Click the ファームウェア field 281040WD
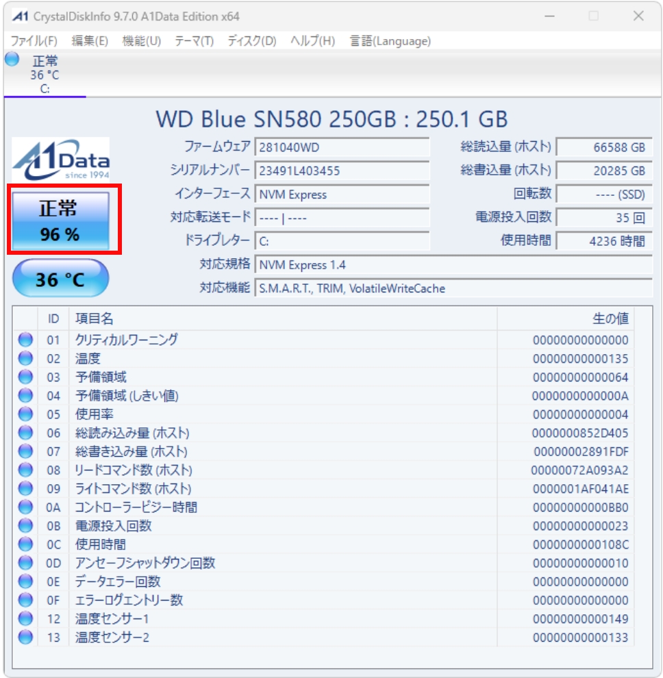663x678 pixels. (x=342, y=147)
